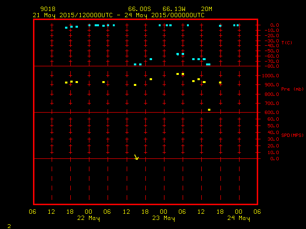Click the lowest yellow pressure point near 600 mb

(209, 110)
